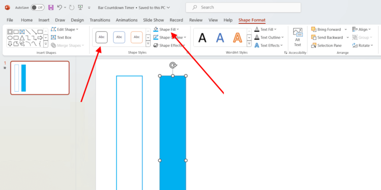Open the Text Fill dropdown
381x190 pixels.
pyautogui.click(x=275, y=29)
